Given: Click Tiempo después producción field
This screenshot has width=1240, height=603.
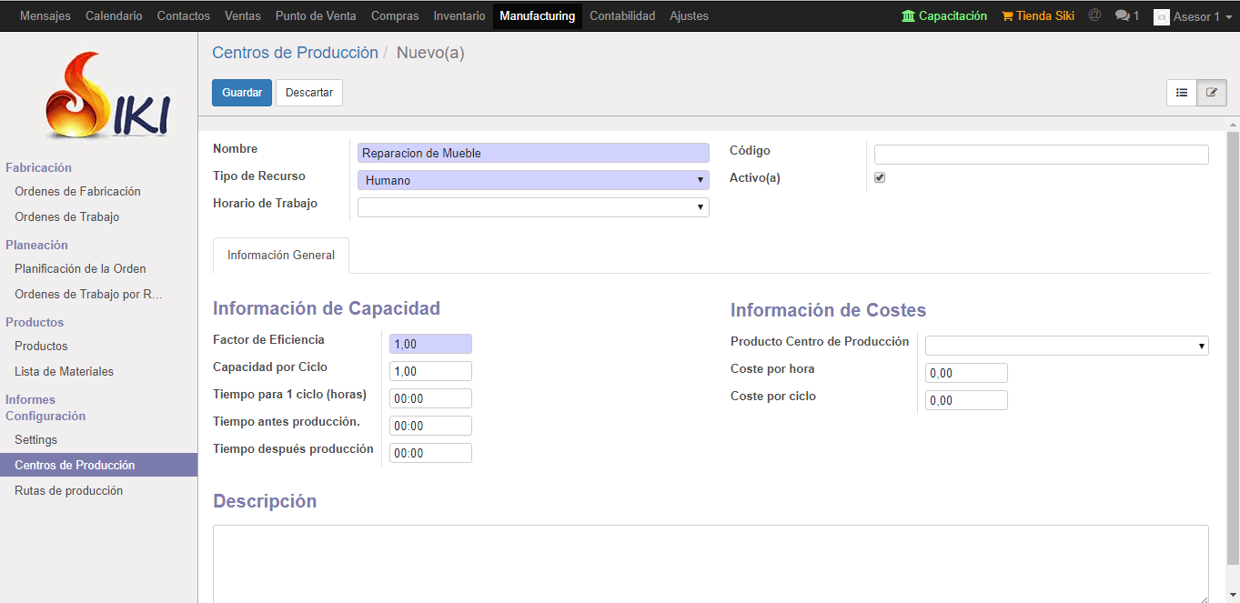Looking at the screenshot, I should tap(430, 453).
